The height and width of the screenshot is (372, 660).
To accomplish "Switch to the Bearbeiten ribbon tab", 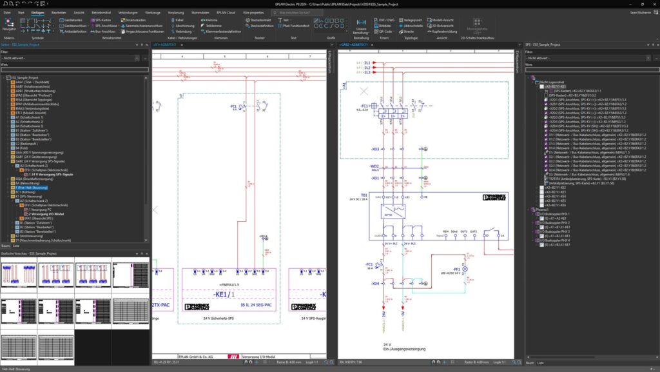I will pyautogui.click(x=58, y=12).
